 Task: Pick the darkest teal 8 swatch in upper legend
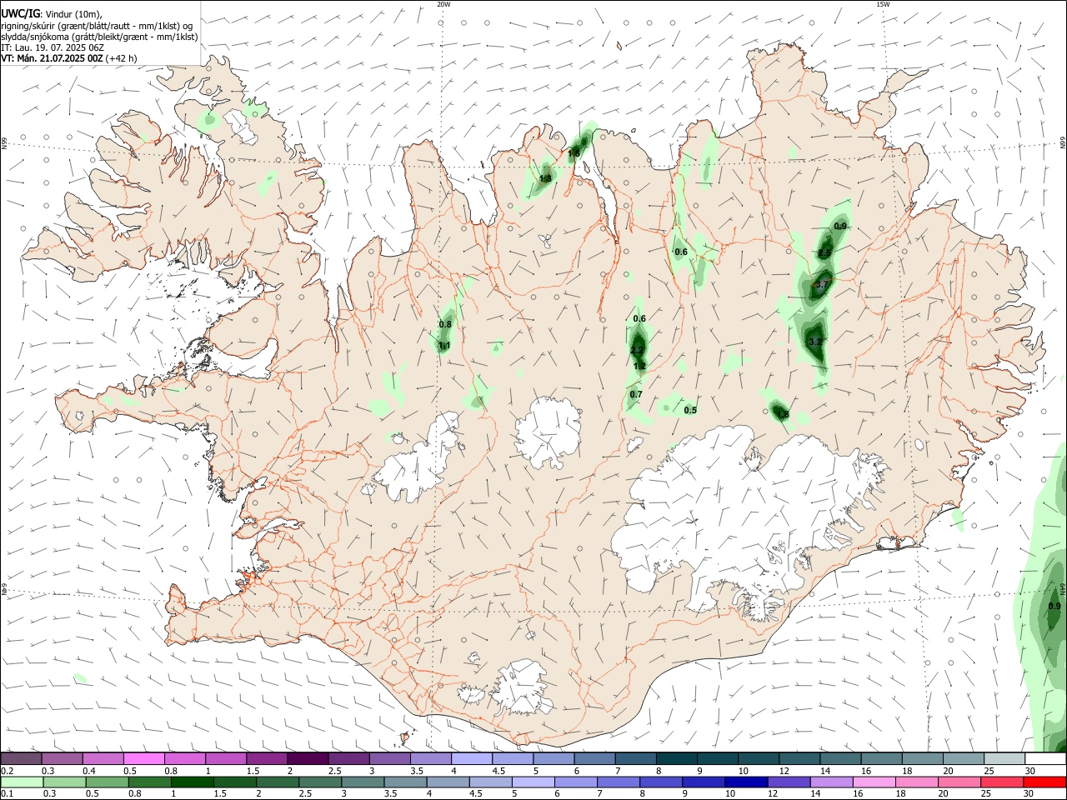[678, 759]
